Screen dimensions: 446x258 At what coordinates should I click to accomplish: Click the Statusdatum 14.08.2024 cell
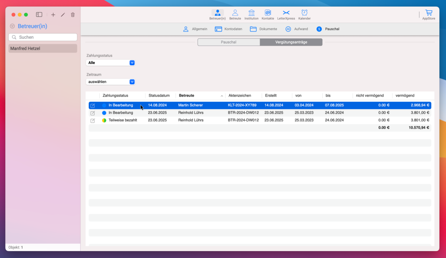157,105
